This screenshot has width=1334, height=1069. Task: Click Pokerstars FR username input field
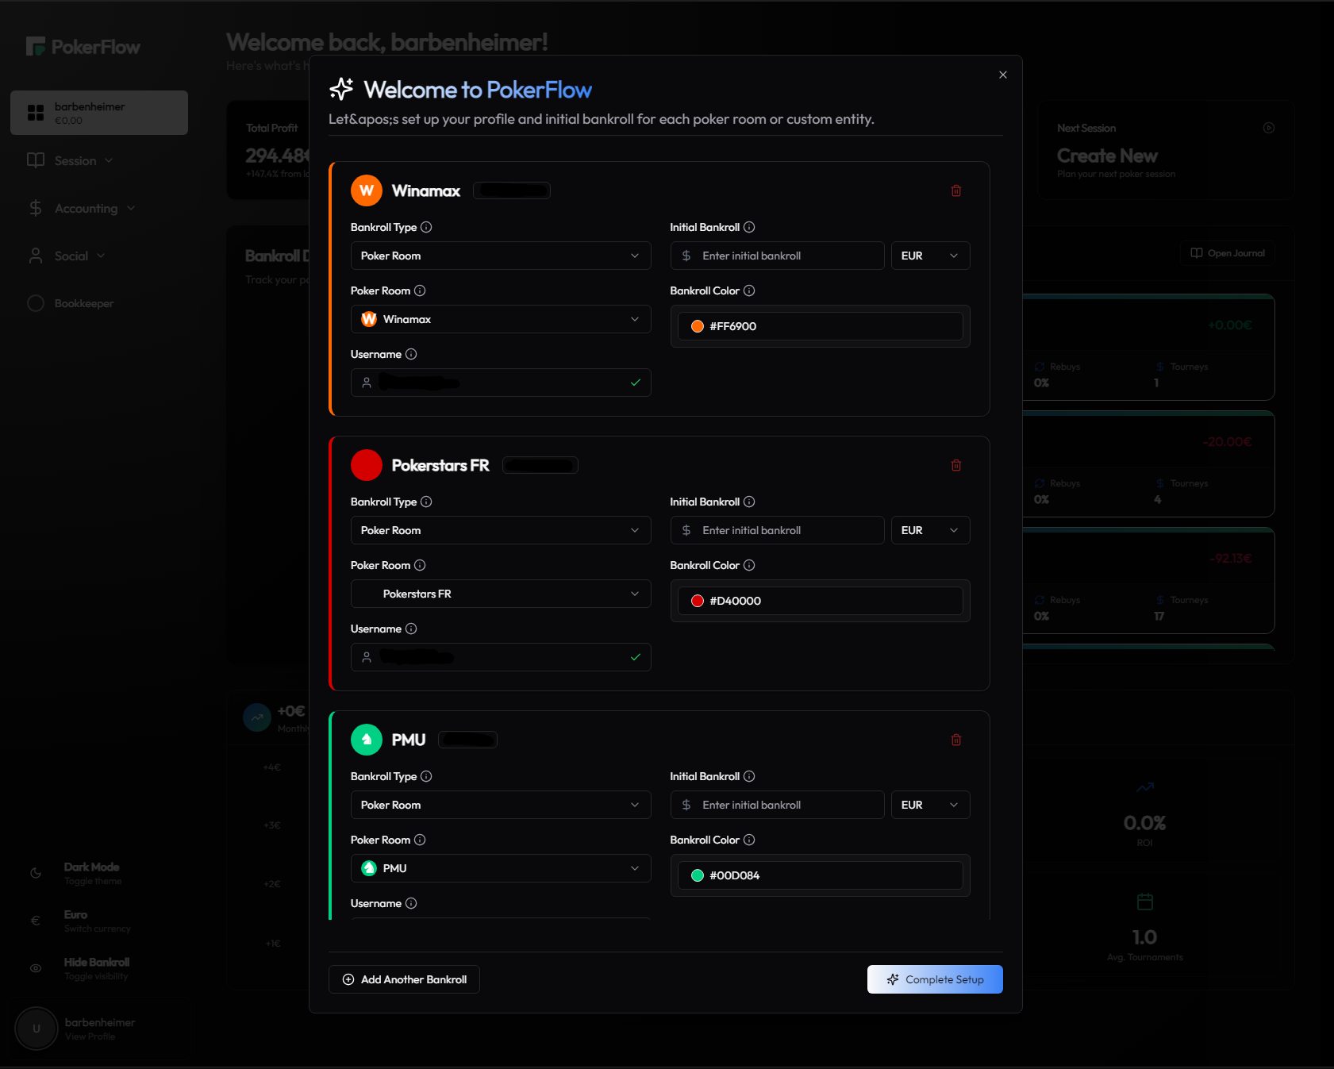pos(501,657)
